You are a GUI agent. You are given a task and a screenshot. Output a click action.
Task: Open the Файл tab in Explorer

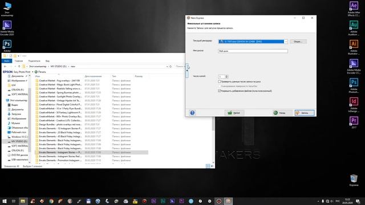tap(7, 61)
